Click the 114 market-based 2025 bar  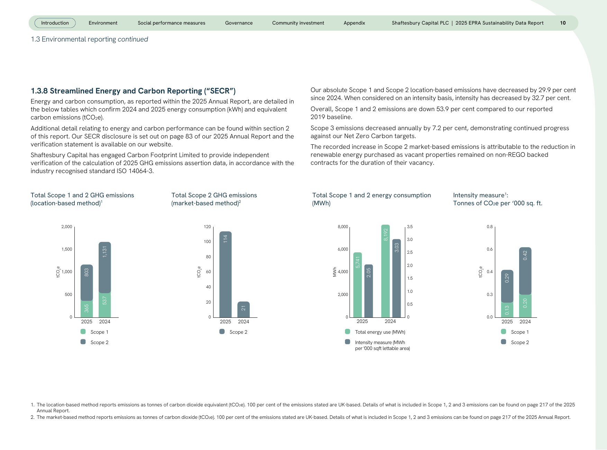pyautogui.click(x=225, y=274)
